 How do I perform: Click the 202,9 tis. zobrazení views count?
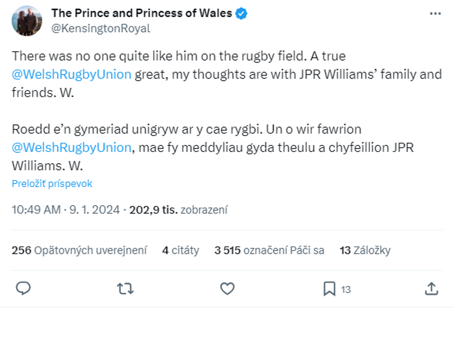[178, 209]
